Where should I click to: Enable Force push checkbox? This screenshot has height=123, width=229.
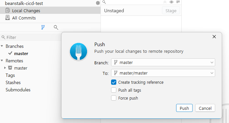coord(114,98)
